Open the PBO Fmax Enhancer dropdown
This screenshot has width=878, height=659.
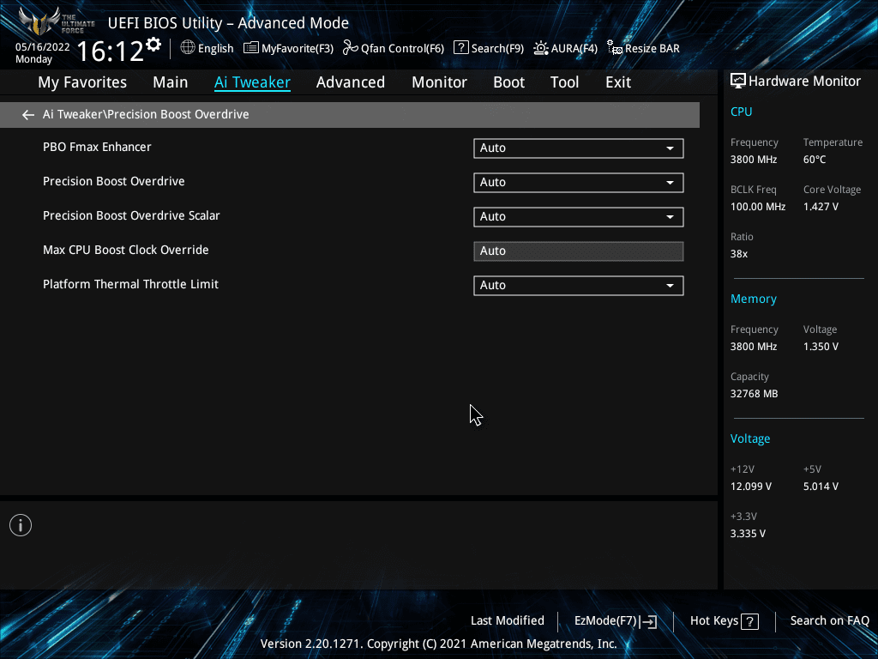579,148
